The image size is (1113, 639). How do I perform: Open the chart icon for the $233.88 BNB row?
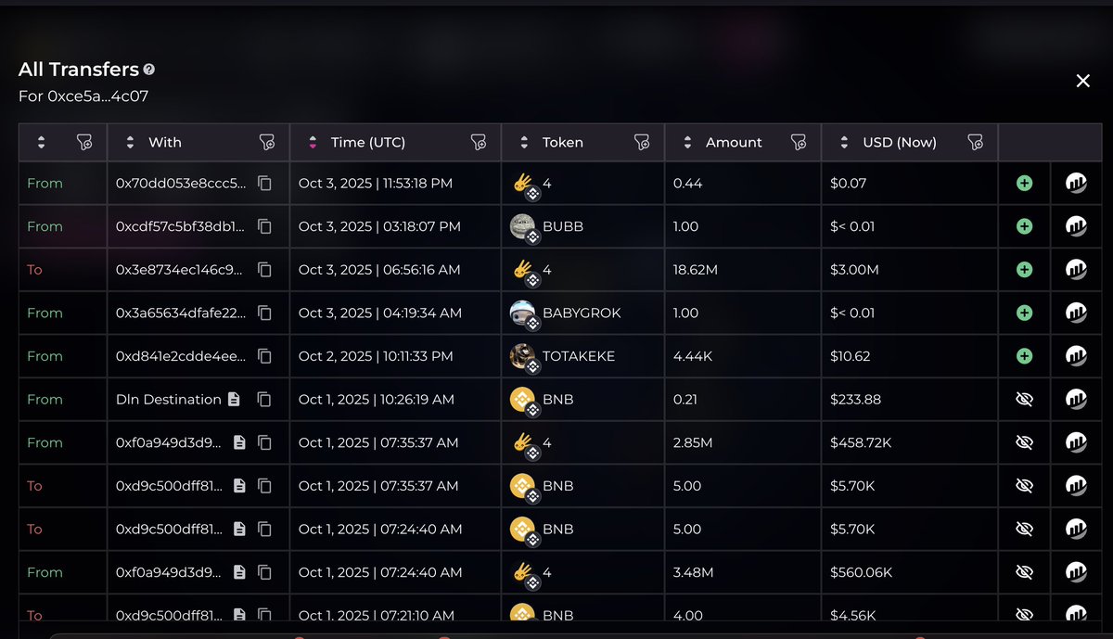point(1076,400)
